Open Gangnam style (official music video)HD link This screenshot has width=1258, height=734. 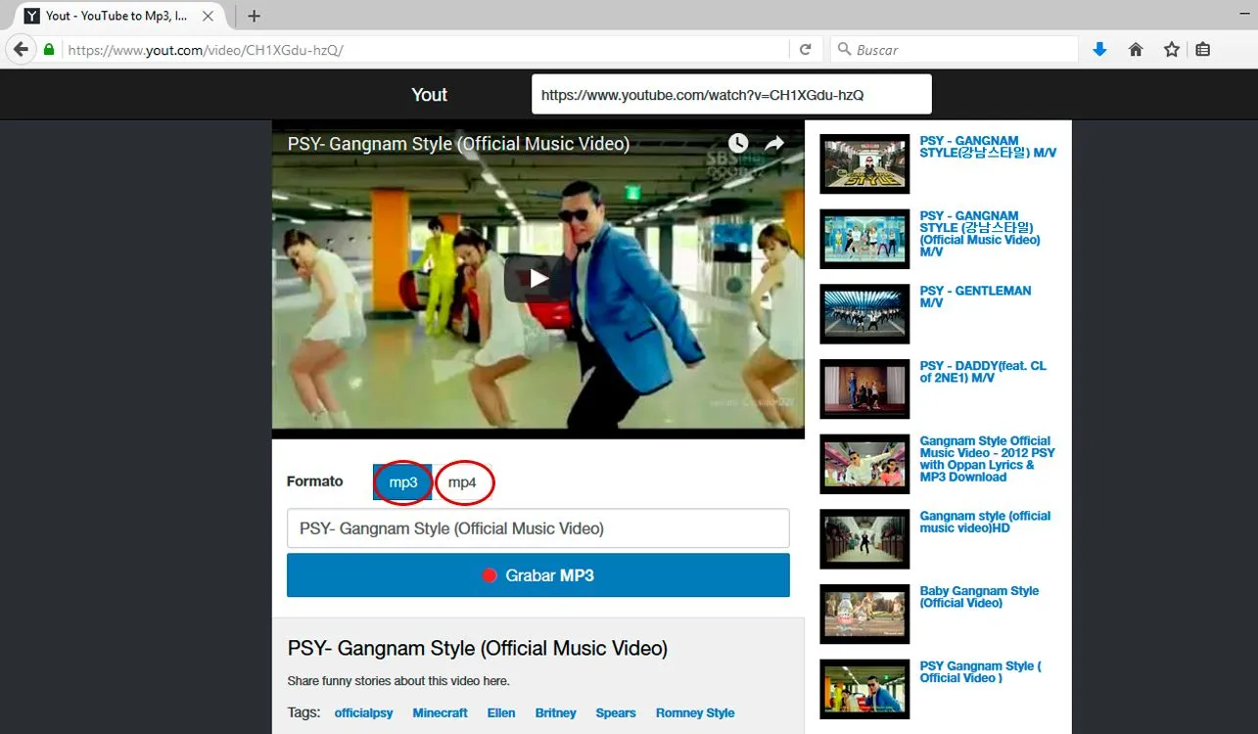pyautogui.click(x=985, y=522)
